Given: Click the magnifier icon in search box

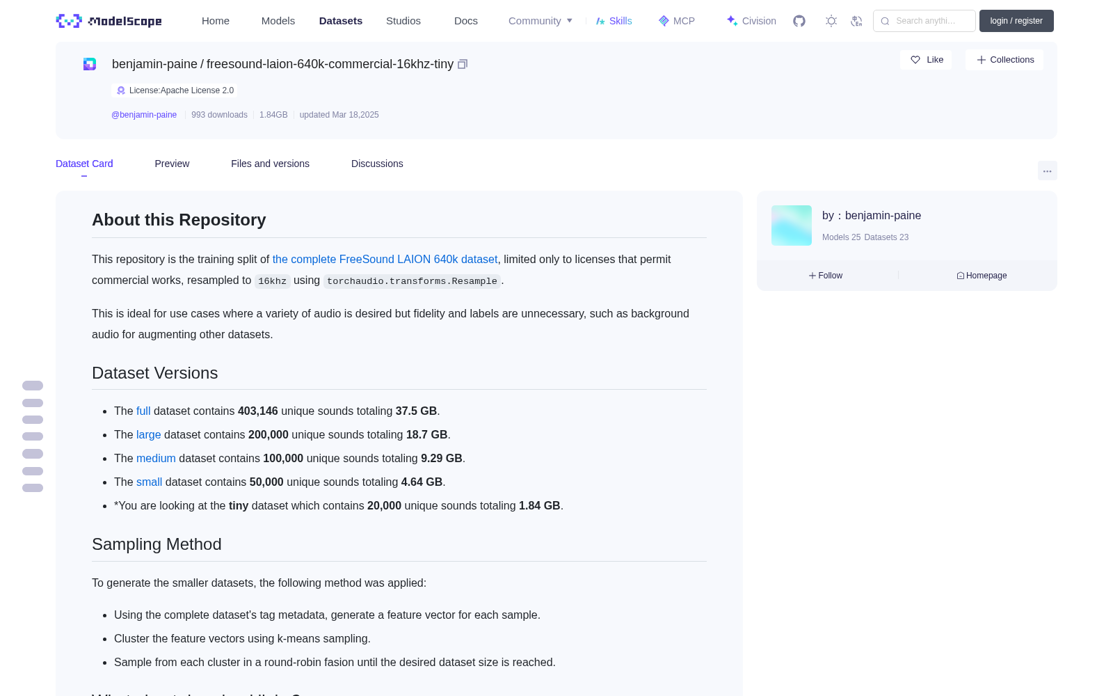Looking at the screenshot, I should pyautogui.click(x=885, y=21).
